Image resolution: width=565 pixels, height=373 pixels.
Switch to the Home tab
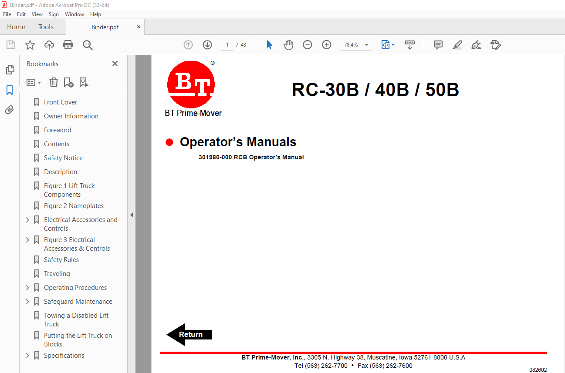coord(16,27)
